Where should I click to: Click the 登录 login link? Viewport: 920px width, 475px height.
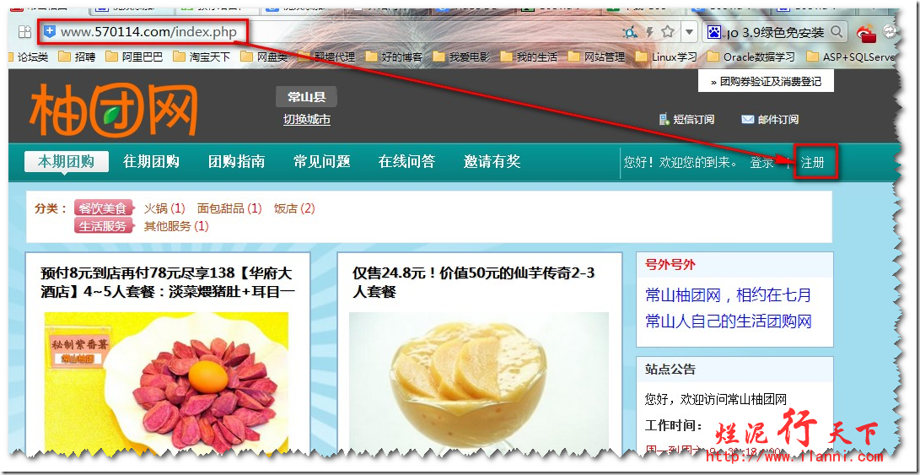pos(761,163)
